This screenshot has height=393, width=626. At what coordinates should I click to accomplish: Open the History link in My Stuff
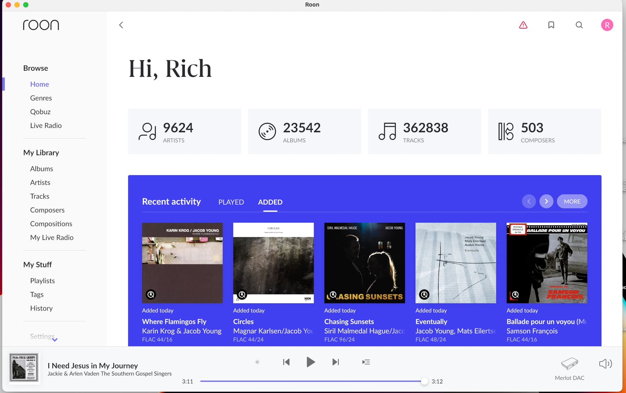pyautogui.click(x=41, y=308)
